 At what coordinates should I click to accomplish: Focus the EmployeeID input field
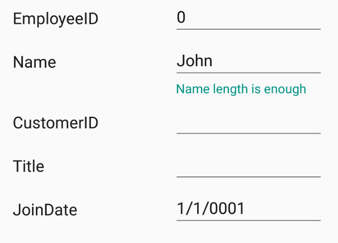(x=248, y=18)
